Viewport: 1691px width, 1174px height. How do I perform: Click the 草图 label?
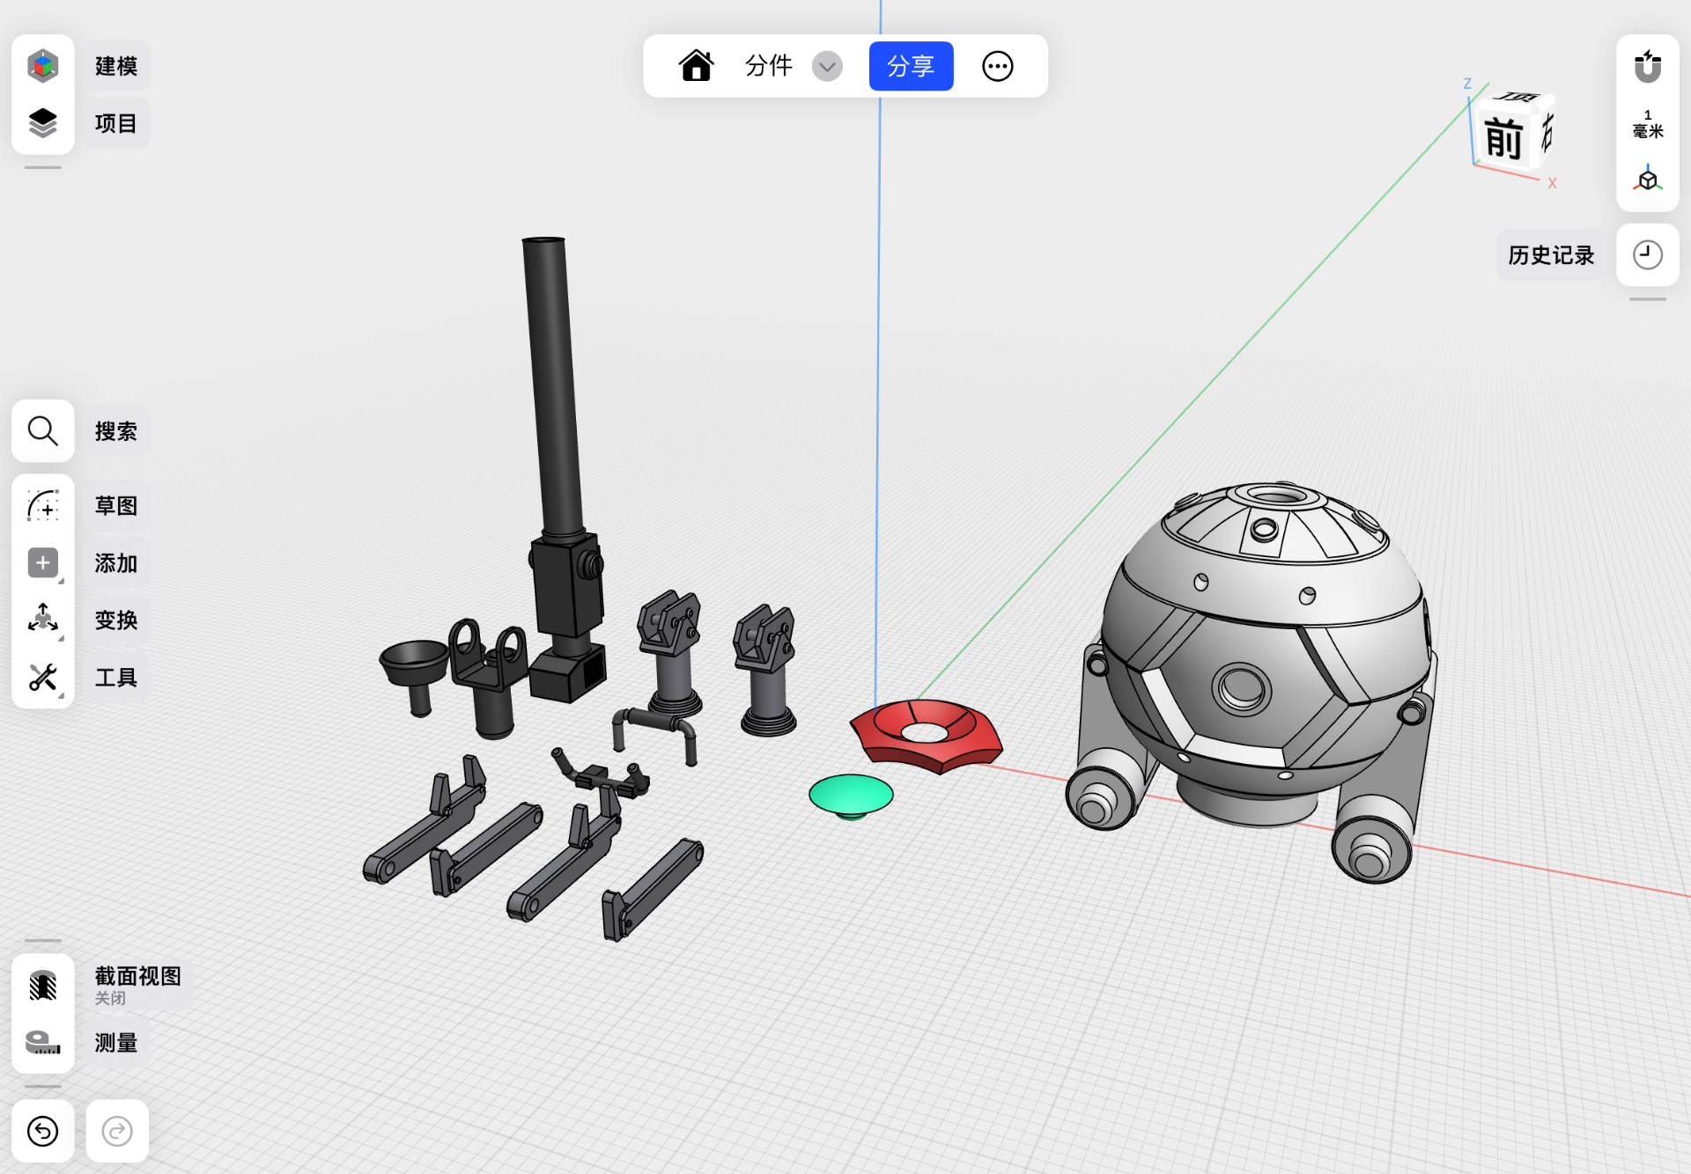pyautogui.click(x=116, y=506)
